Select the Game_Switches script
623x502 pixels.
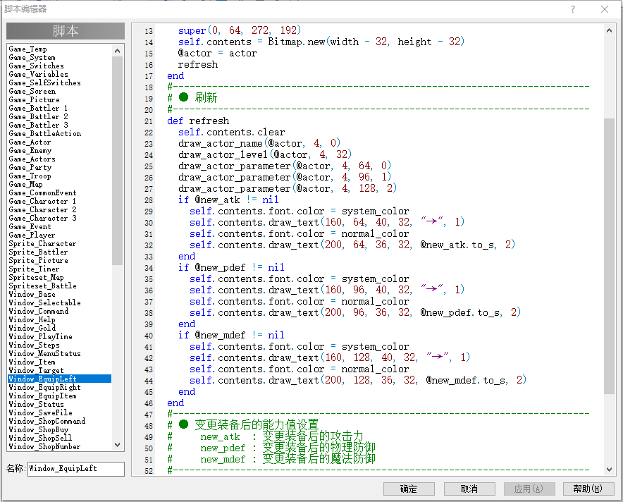pos(60,66)
